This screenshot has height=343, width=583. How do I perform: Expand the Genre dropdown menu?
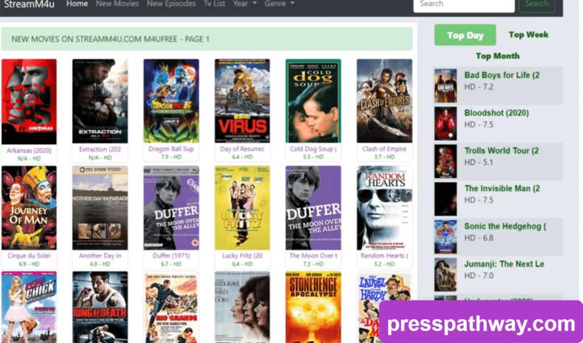click(x=279, y=4)
